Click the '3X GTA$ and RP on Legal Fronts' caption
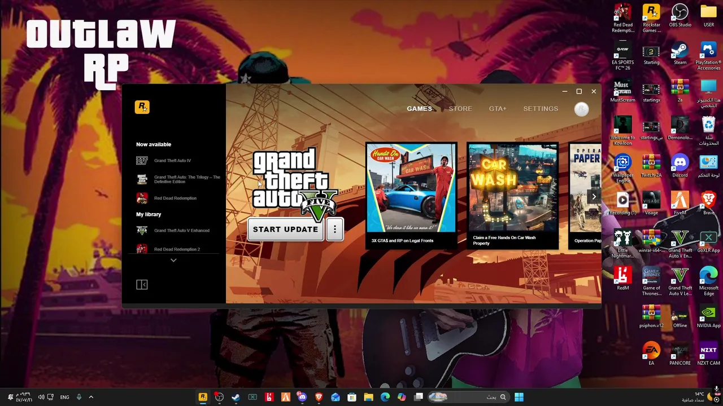The height and width of the screenshot is (406, 723). click(402, 241)
